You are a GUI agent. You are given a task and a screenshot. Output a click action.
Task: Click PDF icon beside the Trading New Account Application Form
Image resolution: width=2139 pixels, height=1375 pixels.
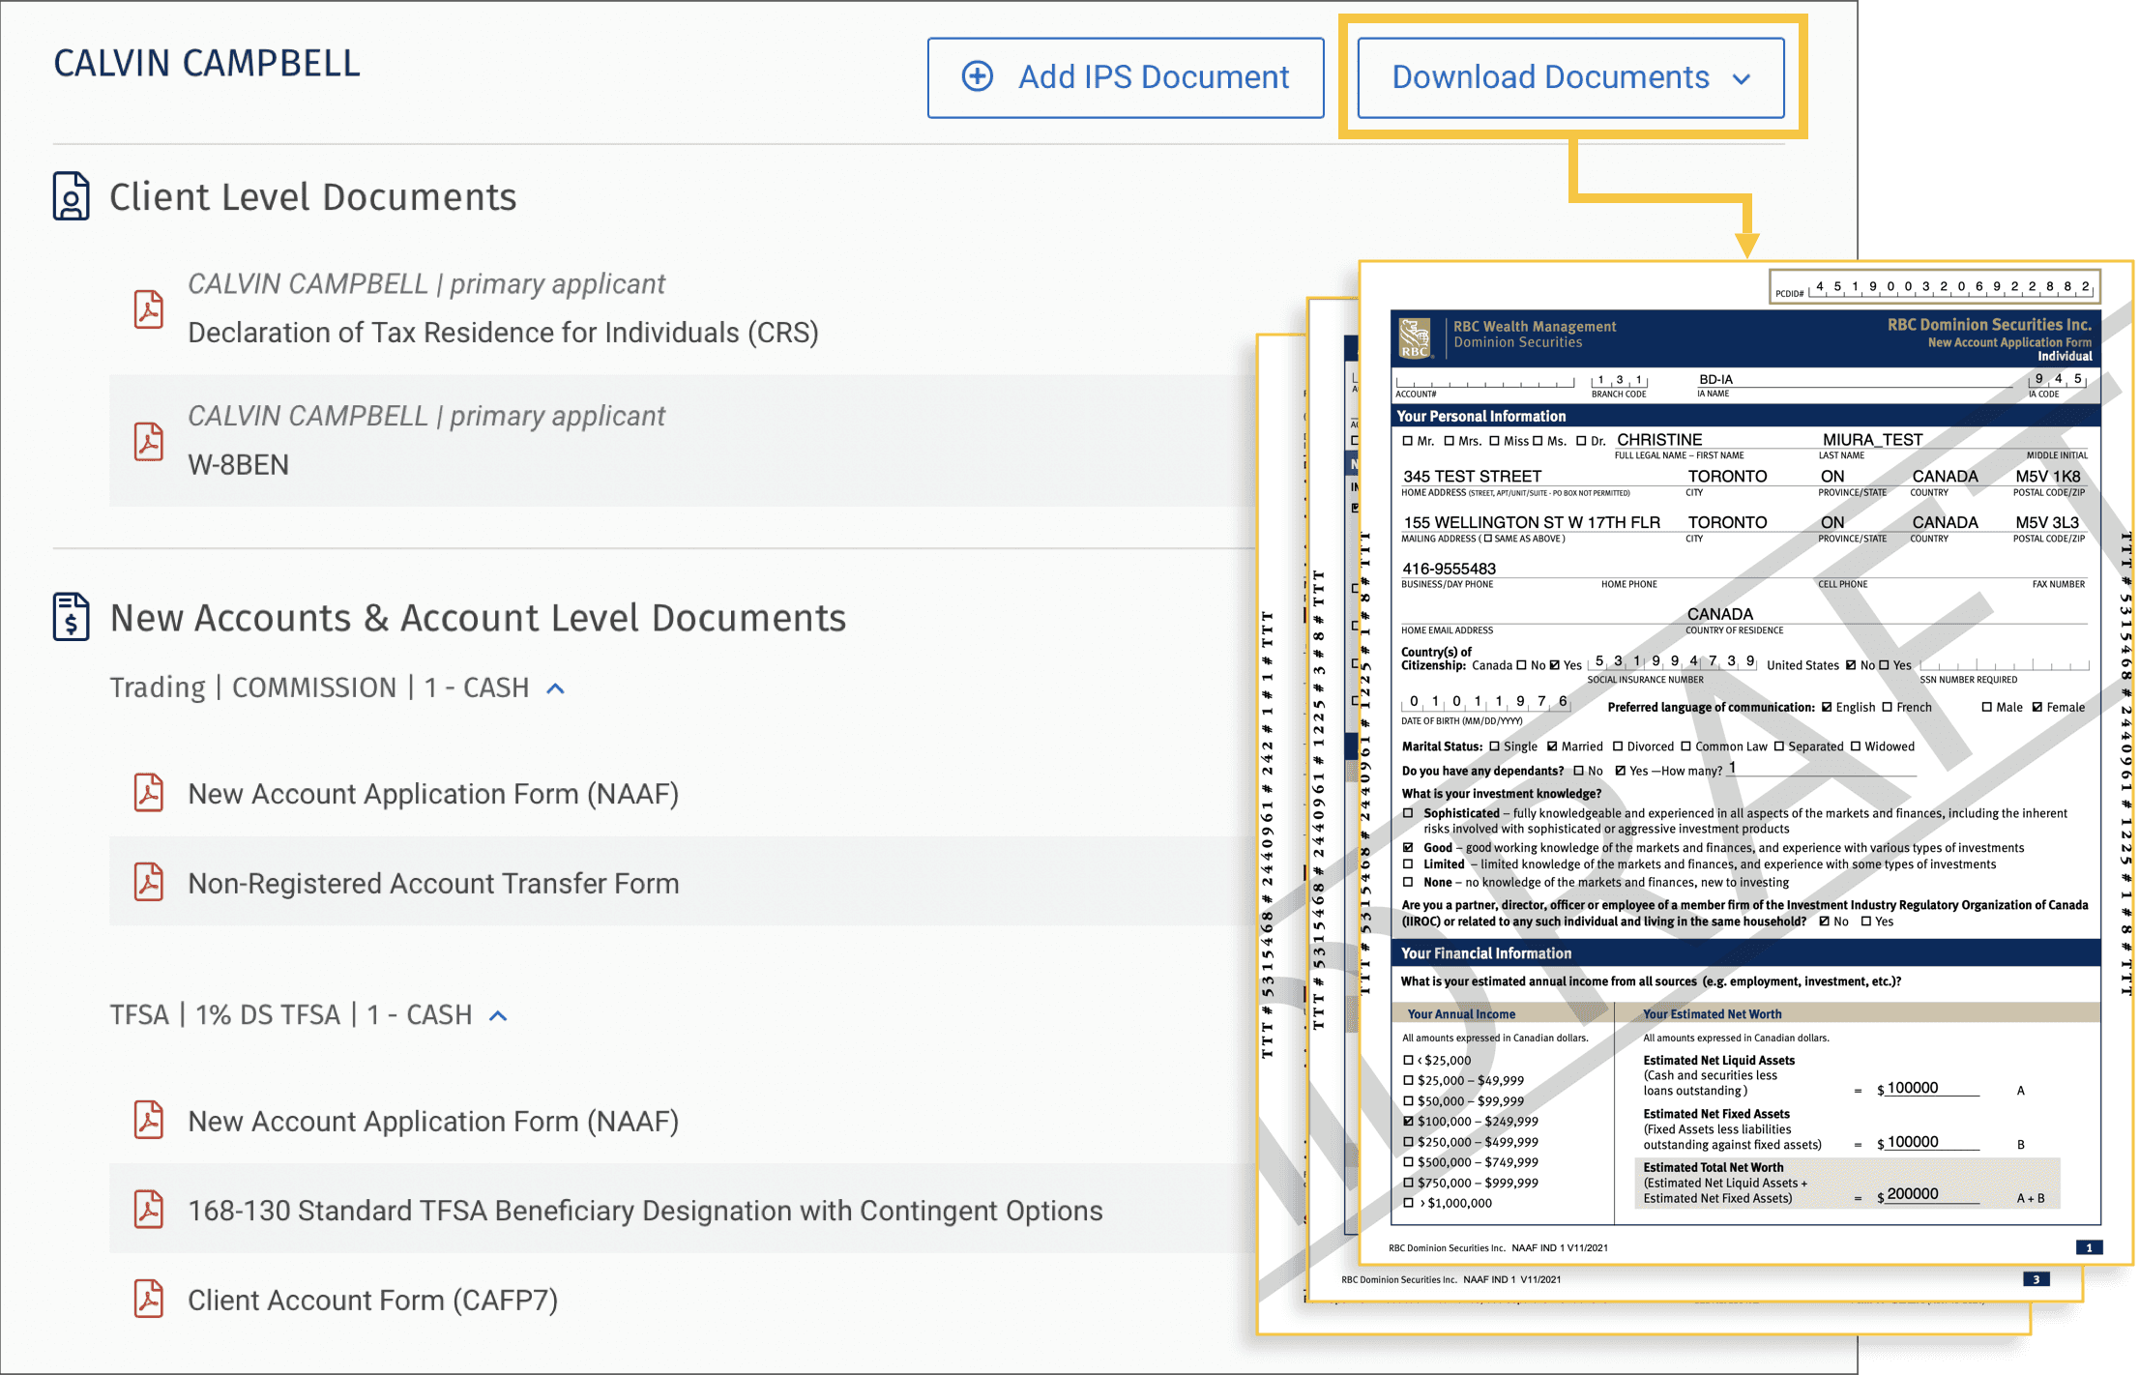(148, 793)
